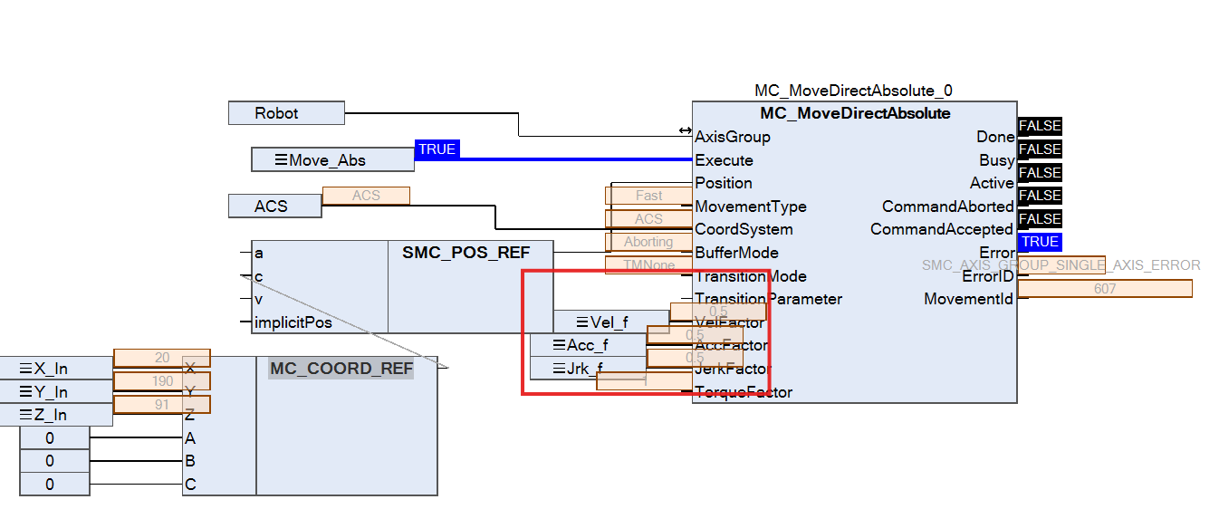The image size is (1219, 509).
Task: Select the Y_In variable input
Action: coord(56,392)
